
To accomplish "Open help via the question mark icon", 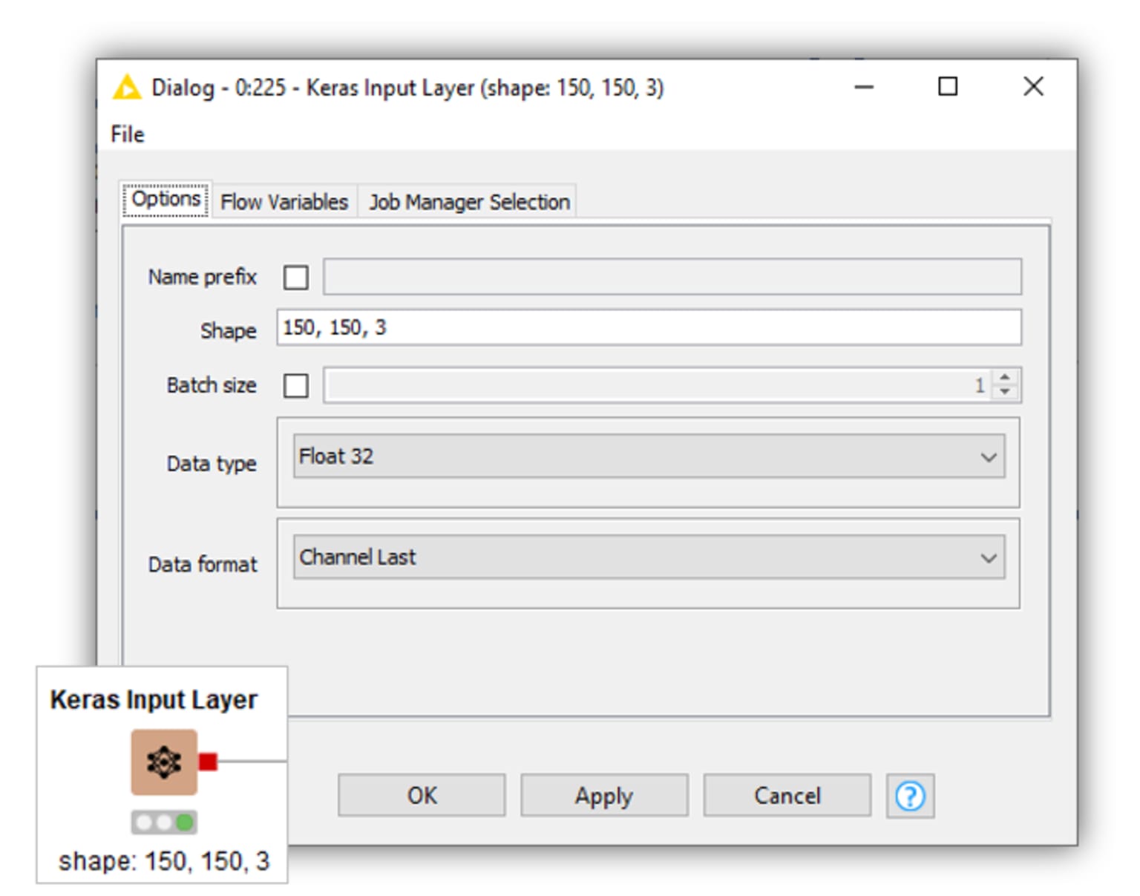I will [x=910, y=795].
